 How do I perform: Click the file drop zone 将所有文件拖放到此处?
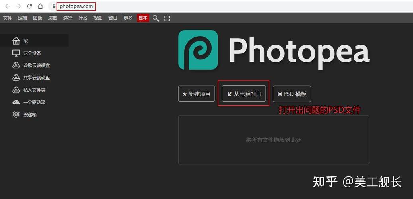tap(273, 140)
